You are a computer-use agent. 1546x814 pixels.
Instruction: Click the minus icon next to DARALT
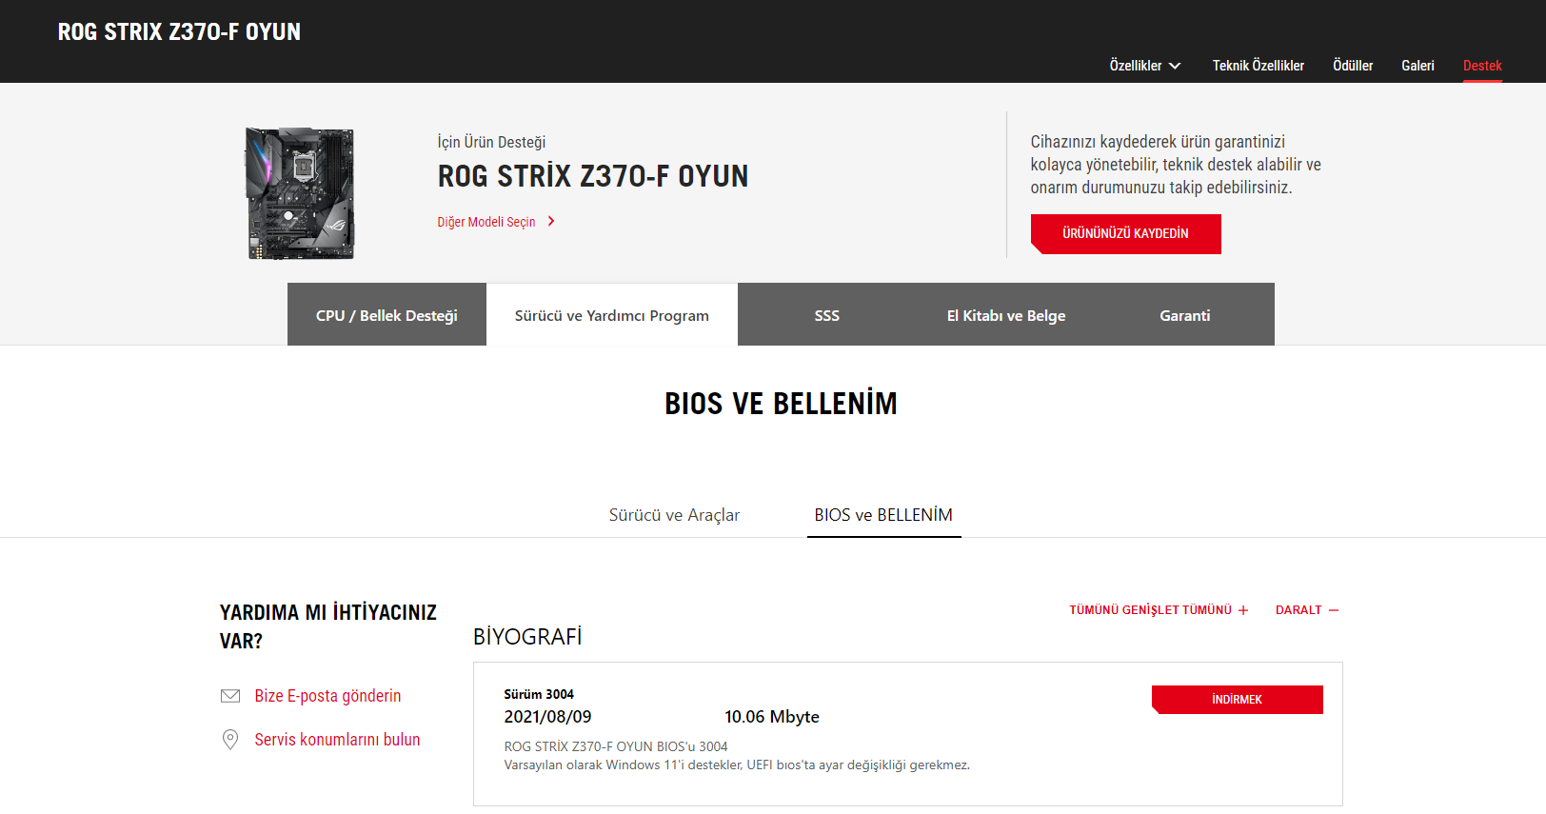(1334, 610)
